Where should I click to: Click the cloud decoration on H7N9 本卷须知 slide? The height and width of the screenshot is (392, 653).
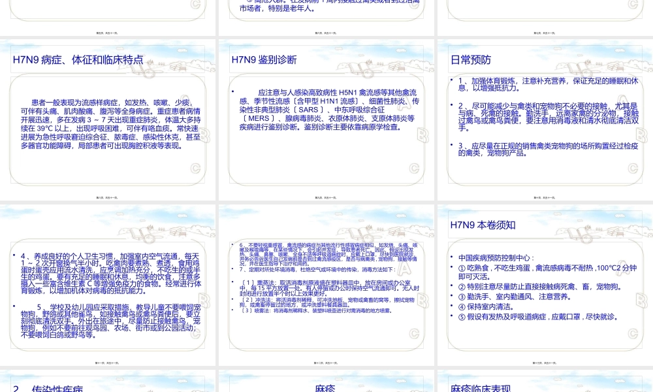(x=557, y=213)
